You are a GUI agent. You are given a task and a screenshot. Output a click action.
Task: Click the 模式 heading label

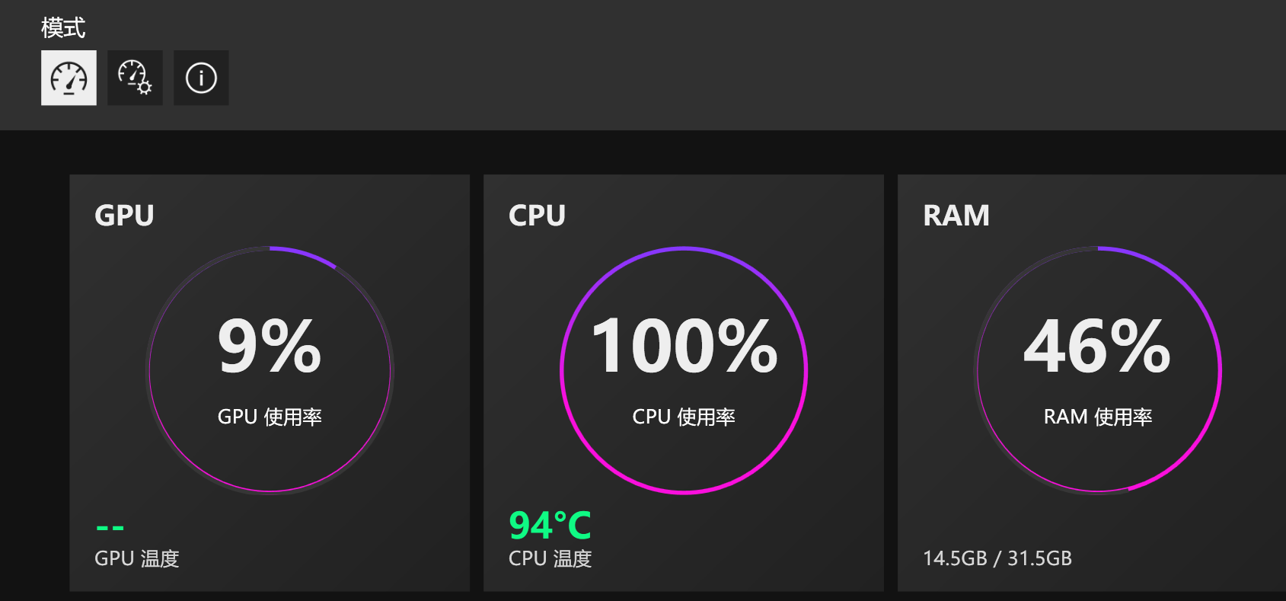tap(63, 28)
